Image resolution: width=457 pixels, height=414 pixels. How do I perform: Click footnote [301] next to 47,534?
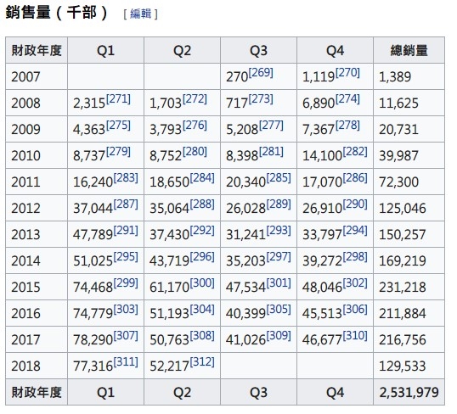click(279, 283)
